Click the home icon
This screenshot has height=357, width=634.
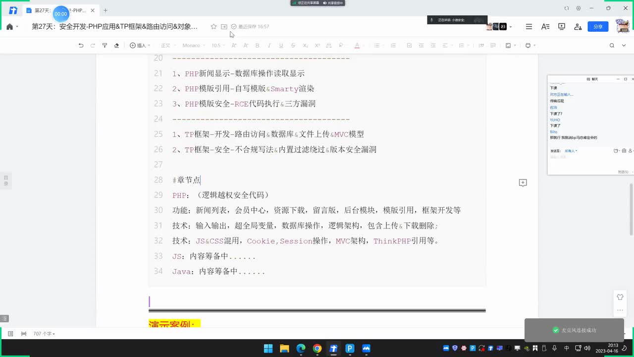[9, 27]
